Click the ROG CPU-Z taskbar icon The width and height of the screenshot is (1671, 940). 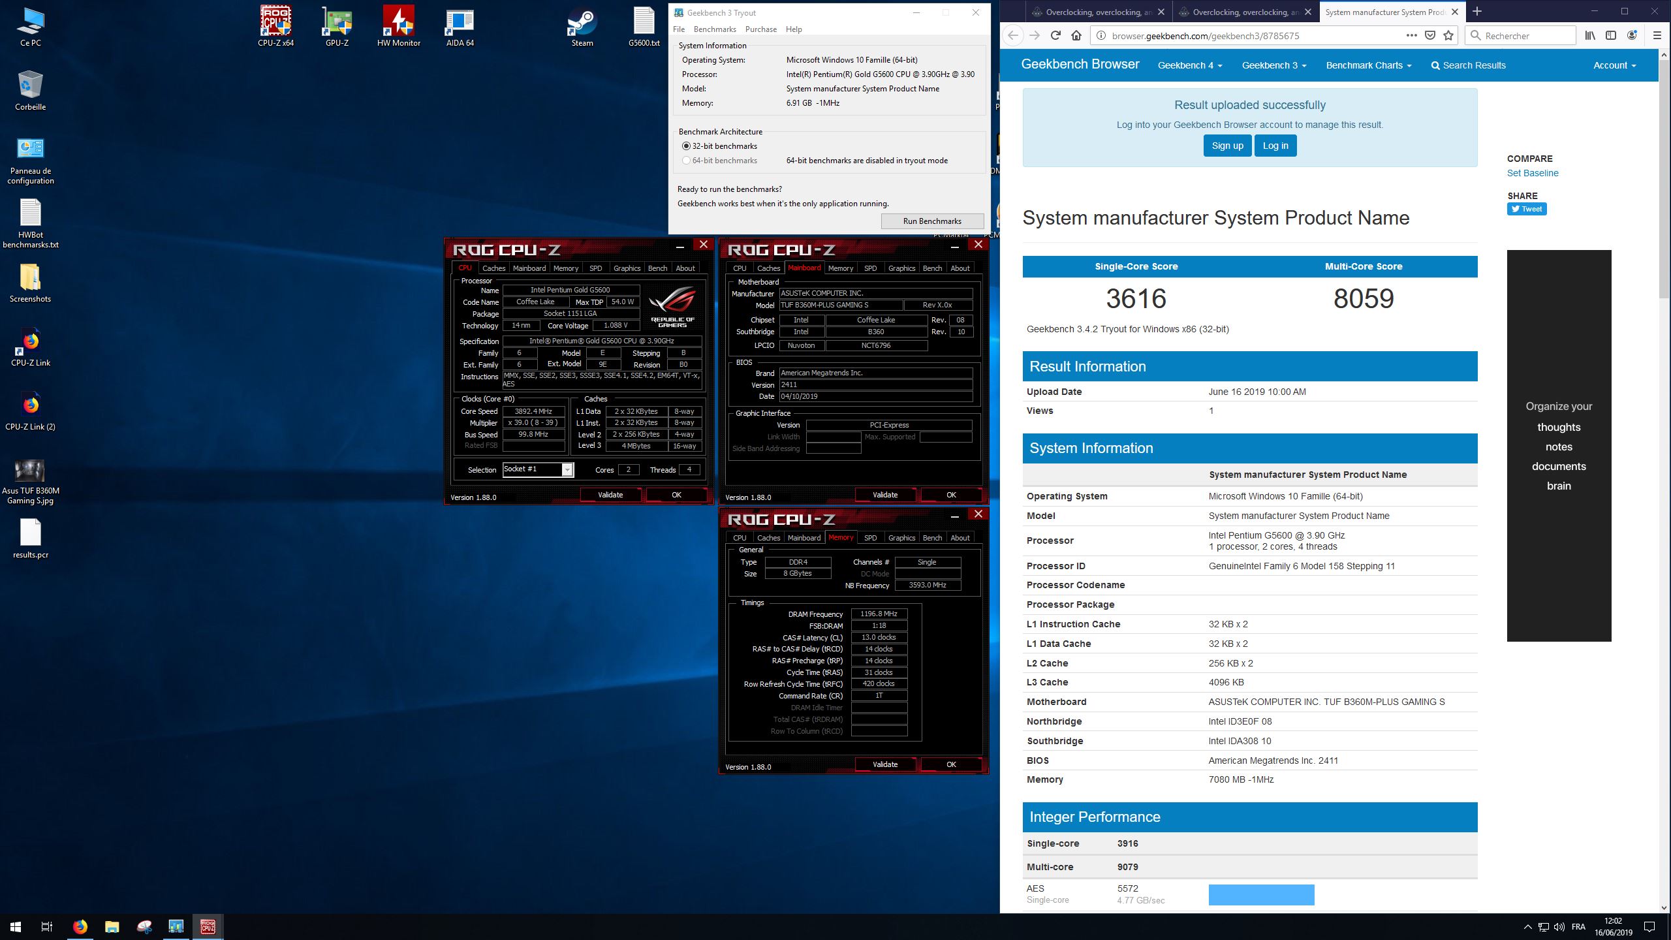[x=208, y=926]
